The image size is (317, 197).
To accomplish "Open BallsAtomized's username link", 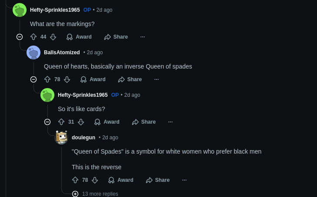I will [x=62, y=53].
